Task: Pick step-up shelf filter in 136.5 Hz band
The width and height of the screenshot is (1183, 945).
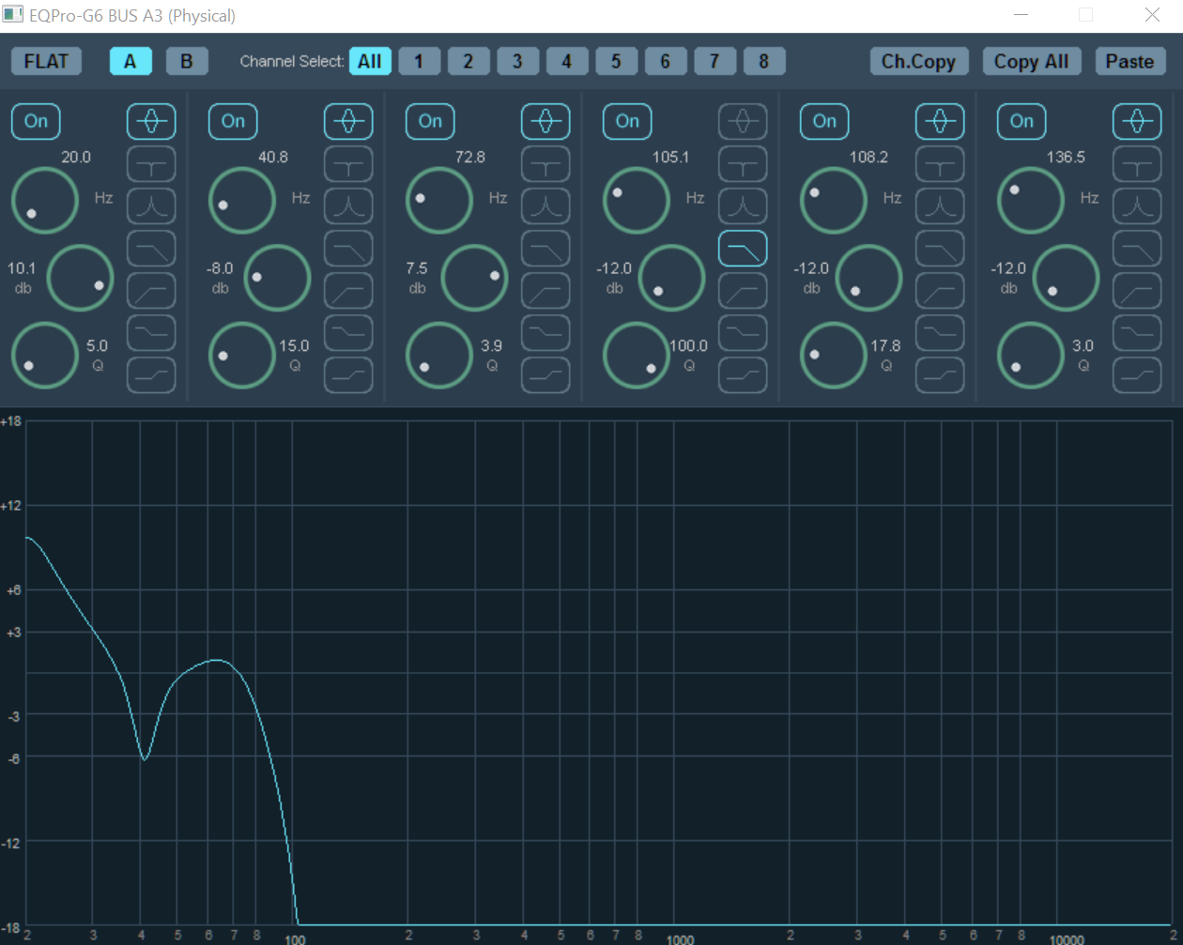Action: (x=1137, y=374)
